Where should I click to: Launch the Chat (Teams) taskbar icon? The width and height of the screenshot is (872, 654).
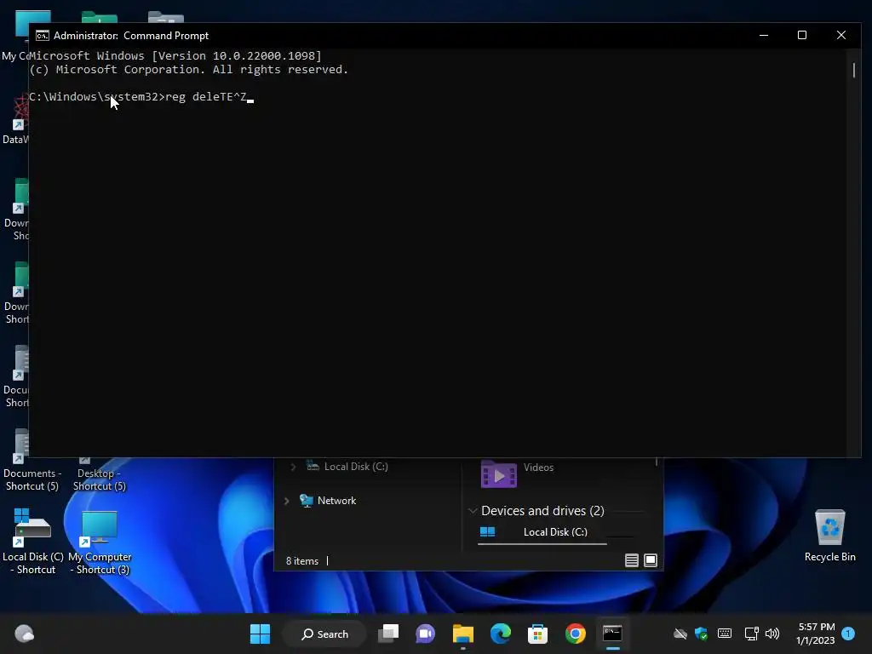(426, 634)
